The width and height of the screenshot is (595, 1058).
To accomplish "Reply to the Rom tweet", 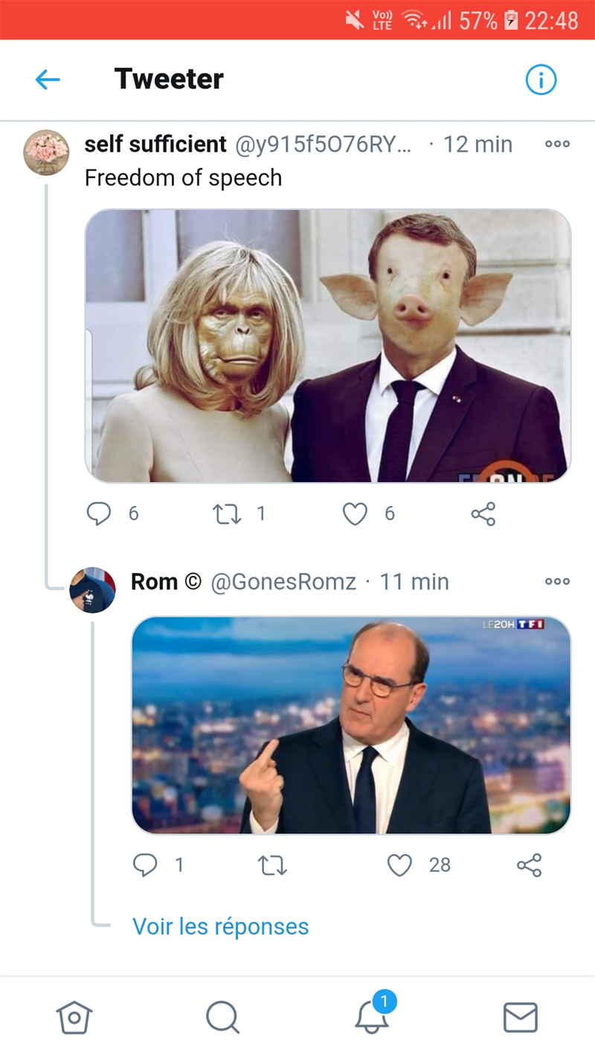I will point(145,865).
